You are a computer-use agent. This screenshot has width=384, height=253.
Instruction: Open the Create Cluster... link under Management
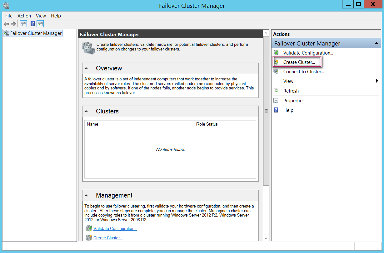[x=108, y=238]
